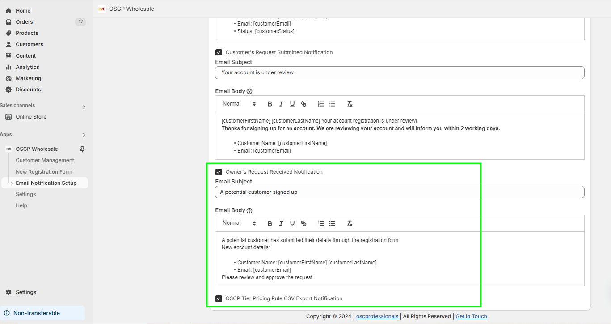Click the bullet list icon in the upper editor
The width and height of the screenshot is (611, 324).
(332, 103)
